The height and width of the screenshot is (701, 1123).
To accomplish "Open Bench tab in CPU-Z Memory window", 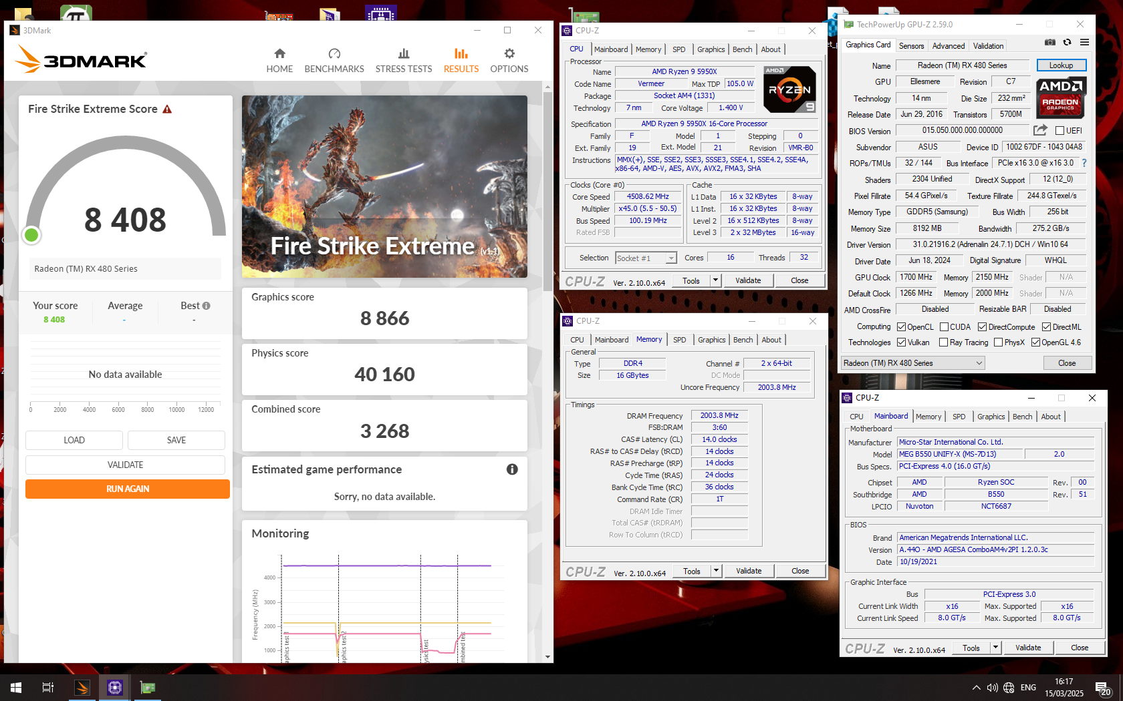I will tap(743, 340).
